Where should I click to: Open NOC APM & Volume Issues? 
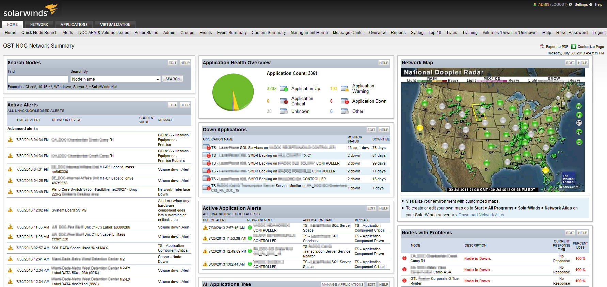coord(104,33)
